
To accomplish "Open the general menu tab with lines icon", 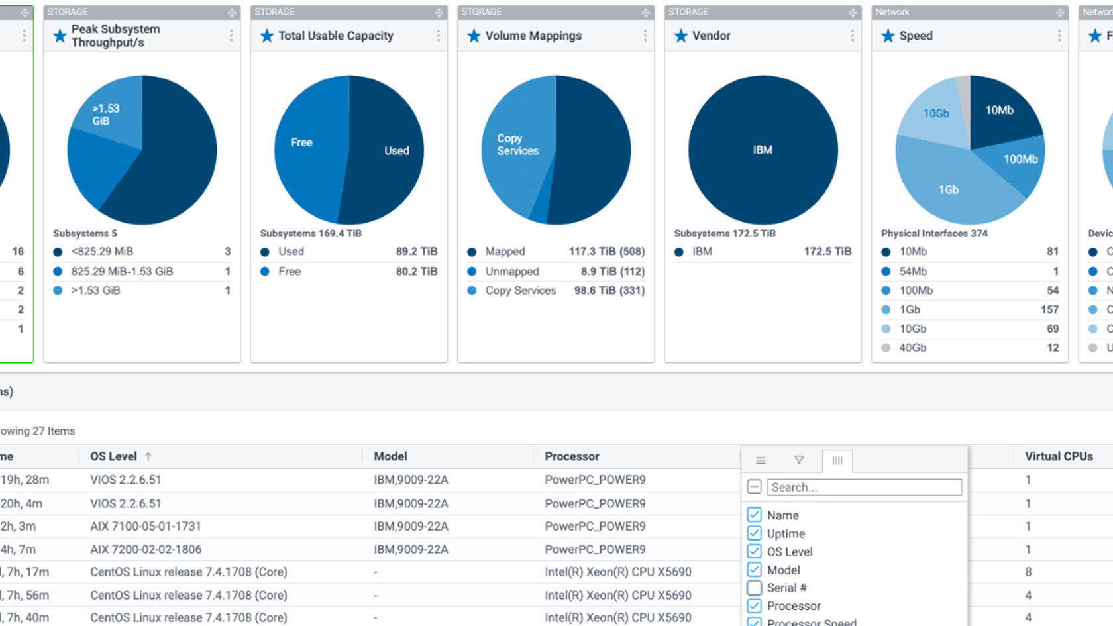I will coord(761,460).
